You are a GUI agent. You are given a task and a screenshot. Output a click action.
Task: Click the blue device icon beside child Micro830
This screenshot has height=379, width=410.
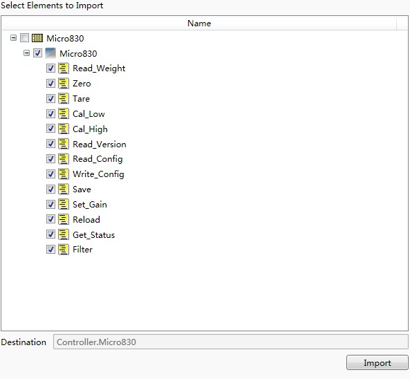pos(50,53)
